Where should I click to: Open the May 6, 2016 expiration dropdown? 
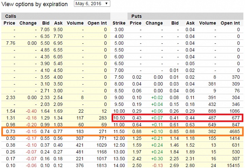92,4
